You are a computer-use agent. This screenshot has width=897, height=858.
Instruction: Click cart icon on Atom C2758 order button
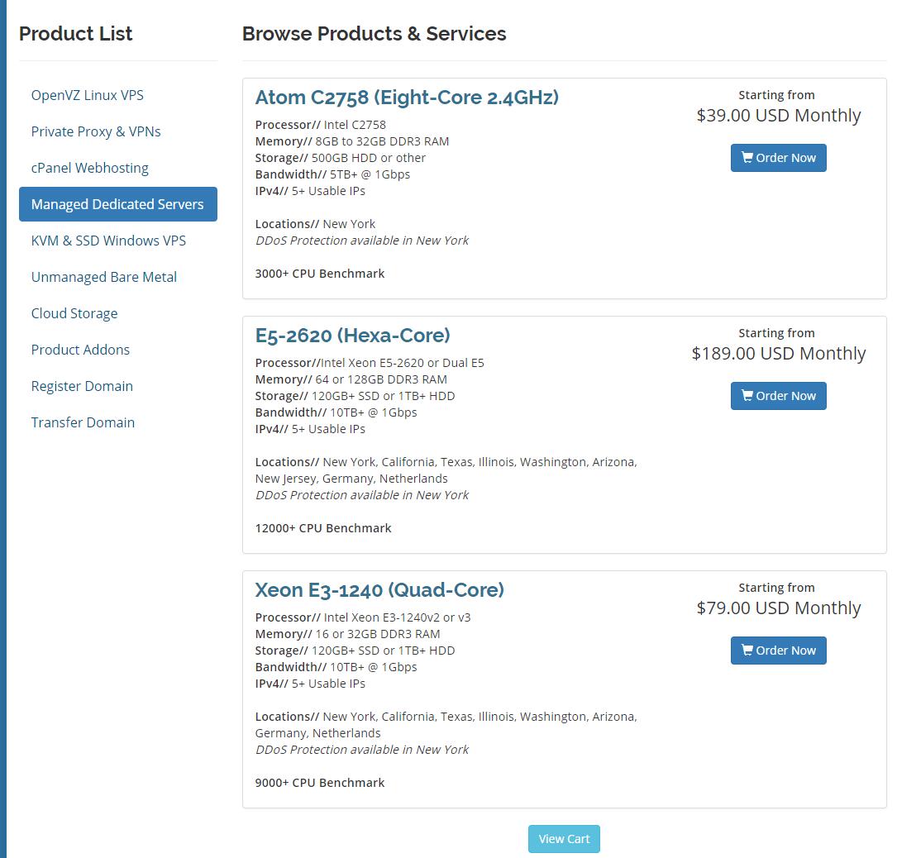(747, 158)
